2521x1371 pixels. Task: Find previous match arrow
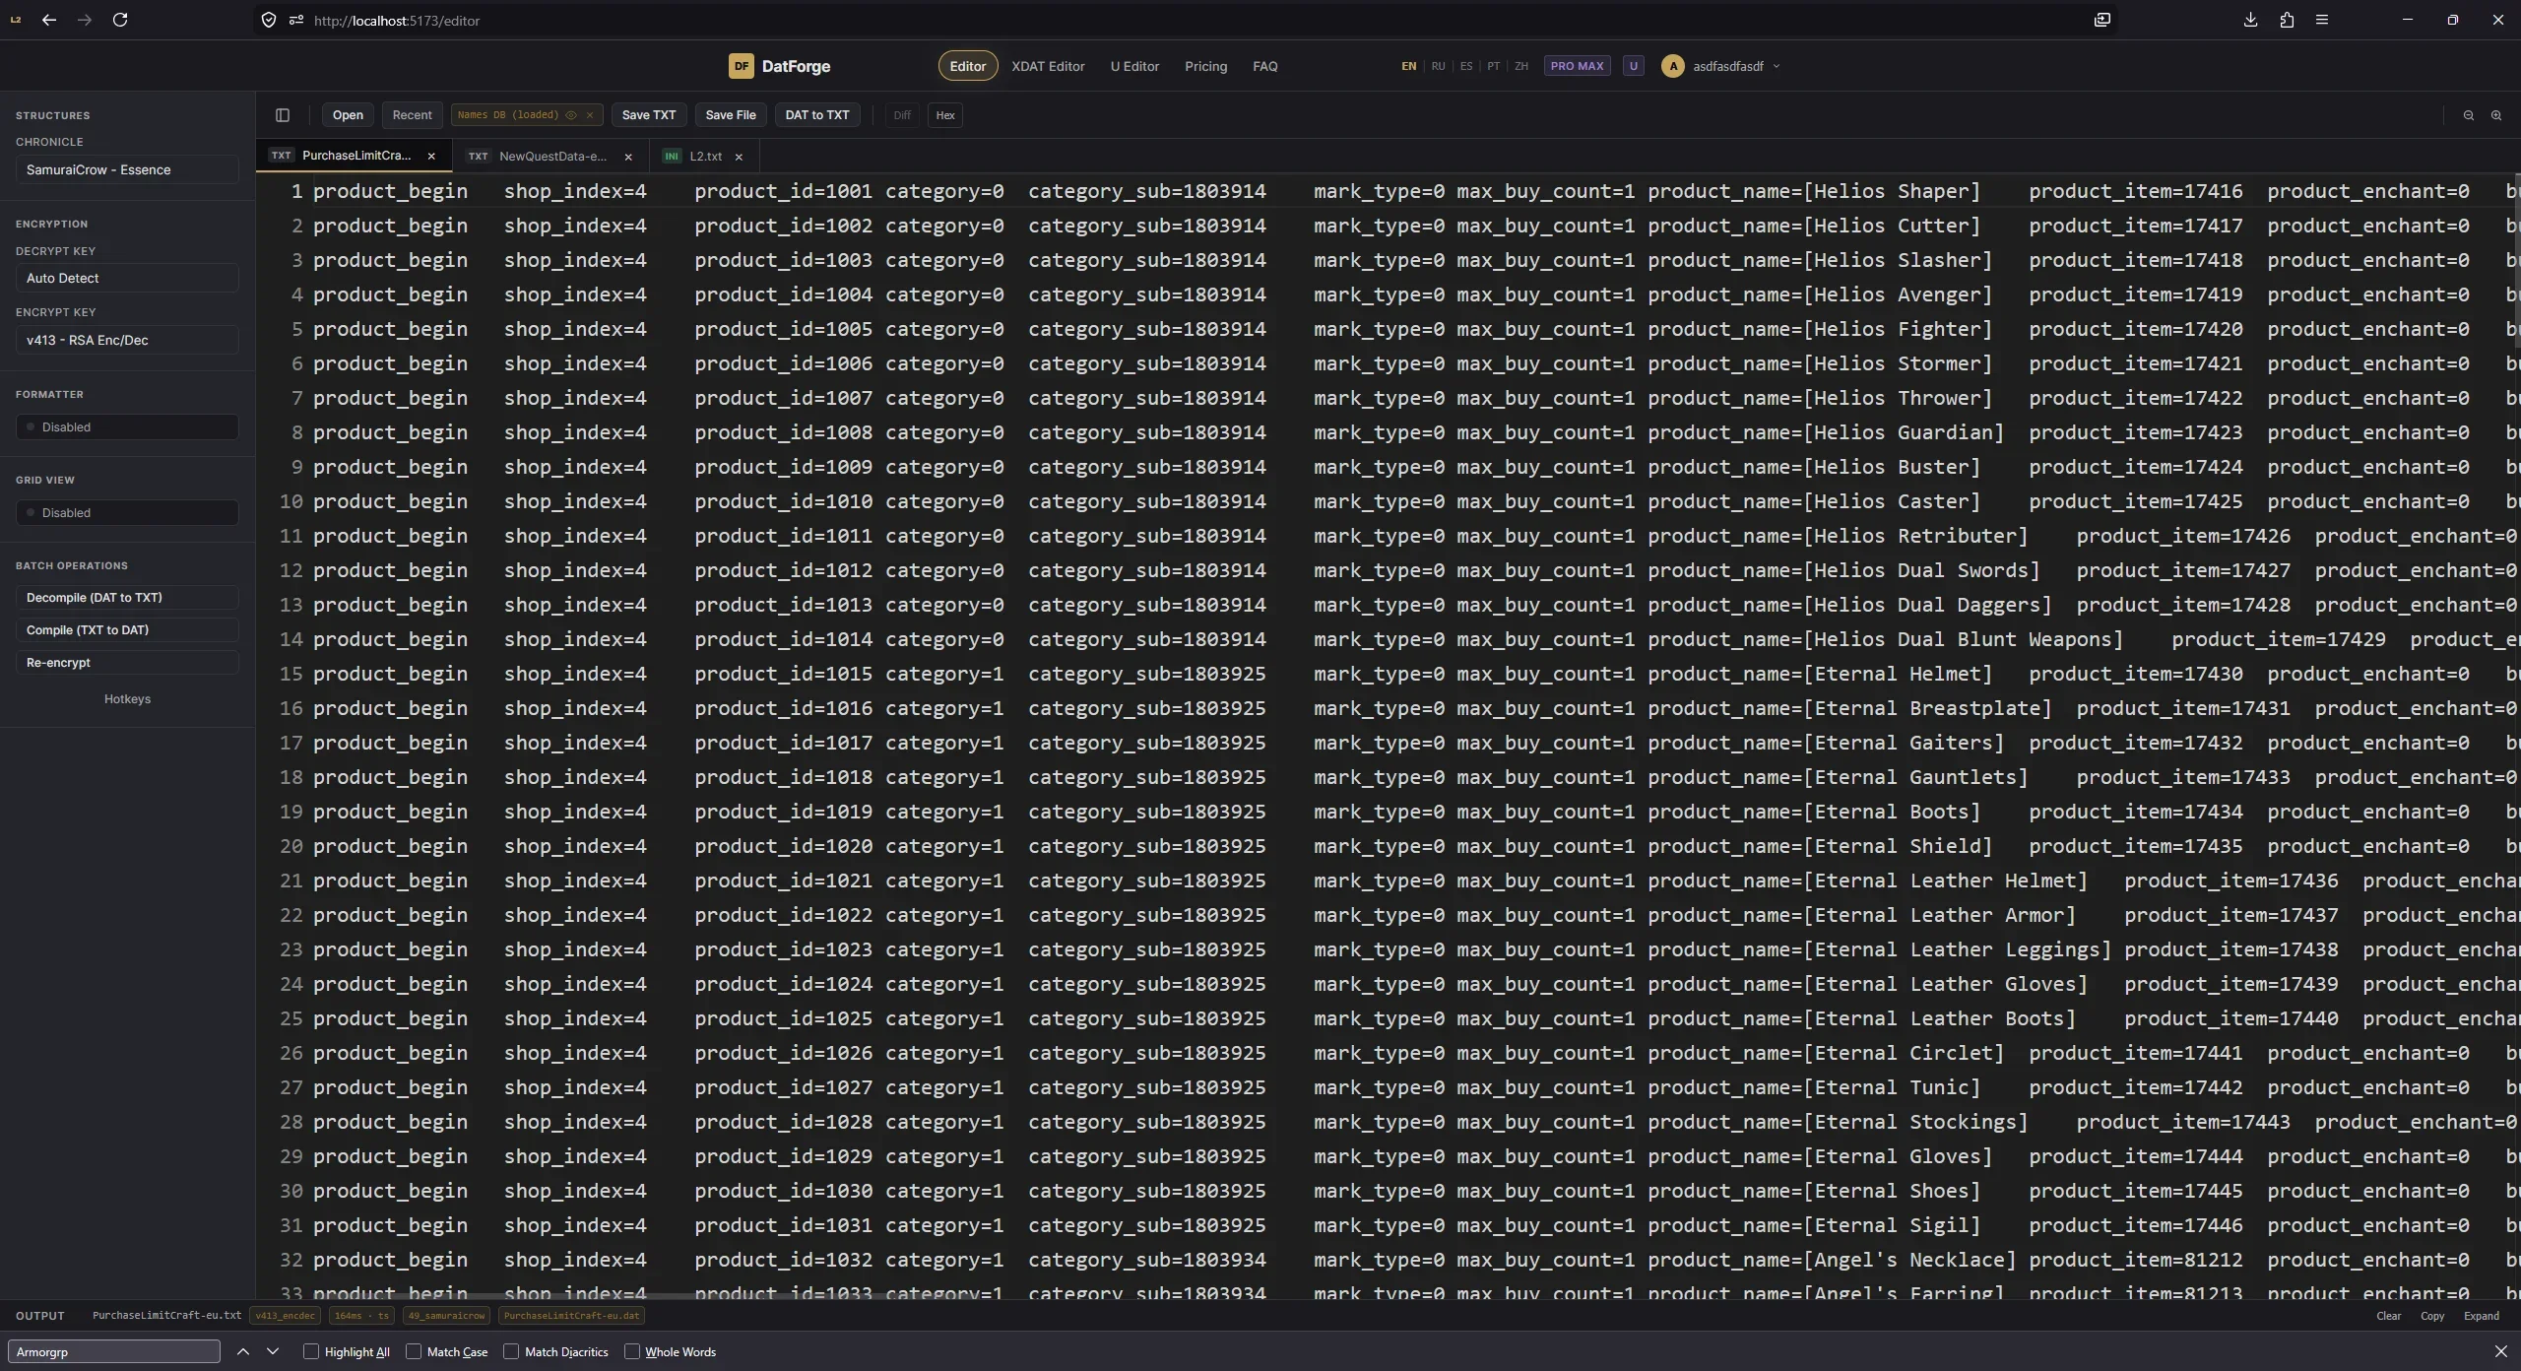(243, 1351)
